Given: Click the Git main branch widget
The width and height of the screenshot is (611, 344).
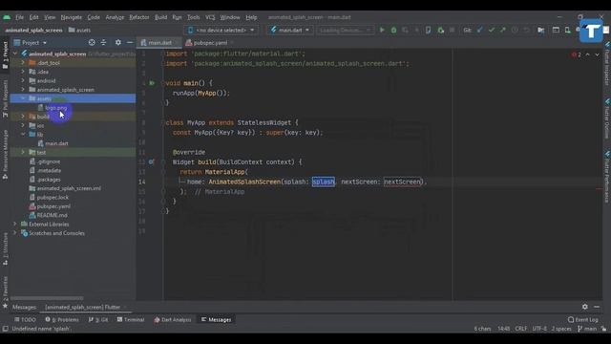Looking at the screenshot, I should pyautogui.click(x=587, y=329).
